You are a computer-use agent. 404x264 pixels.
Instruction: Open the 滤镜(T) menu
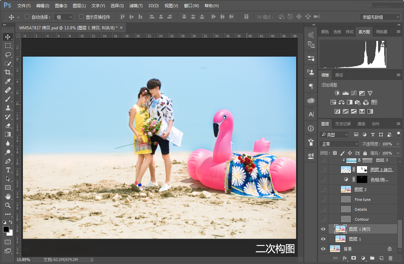click(x=136, y=6)
